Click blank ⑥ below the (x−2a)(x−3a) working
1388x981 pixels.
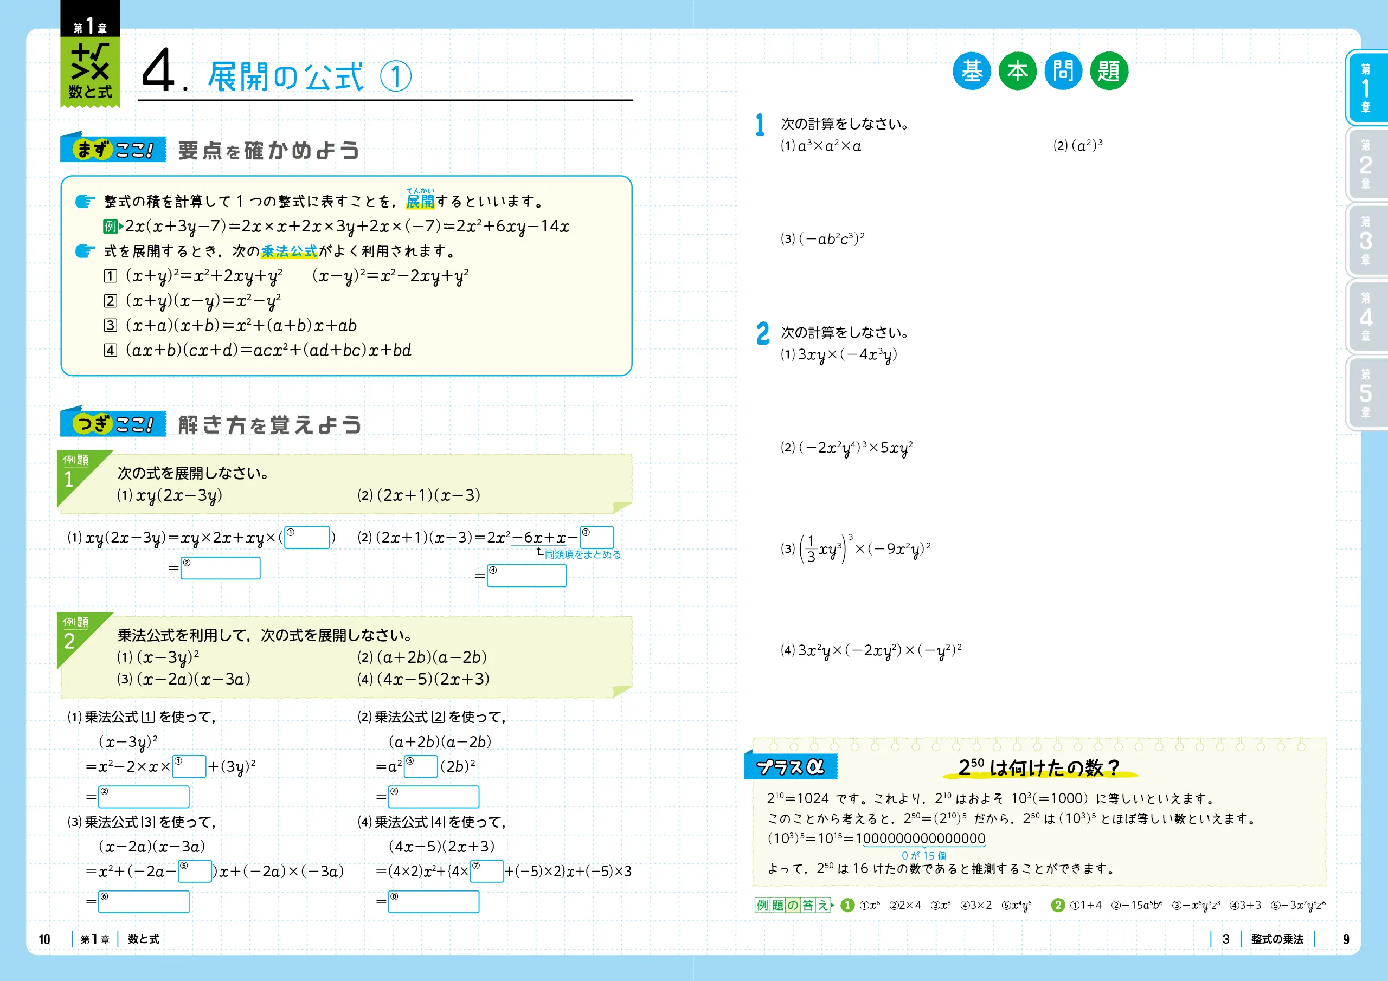point(144,902)
